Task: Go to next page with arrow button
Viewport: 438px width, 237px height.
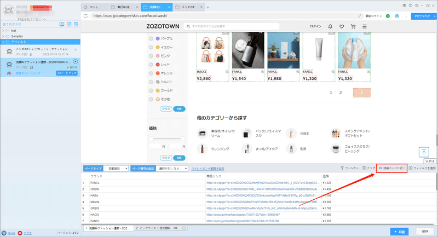Action: click(x=362, y=93)
